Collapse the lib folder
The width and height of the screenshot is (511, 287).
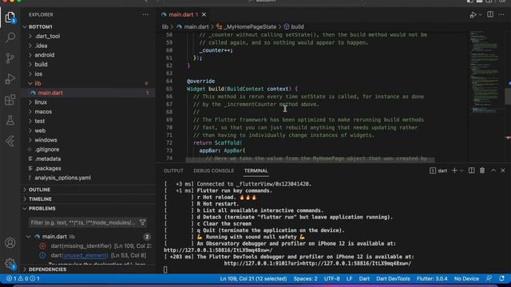pyautogui.click(x=38, y=83)
